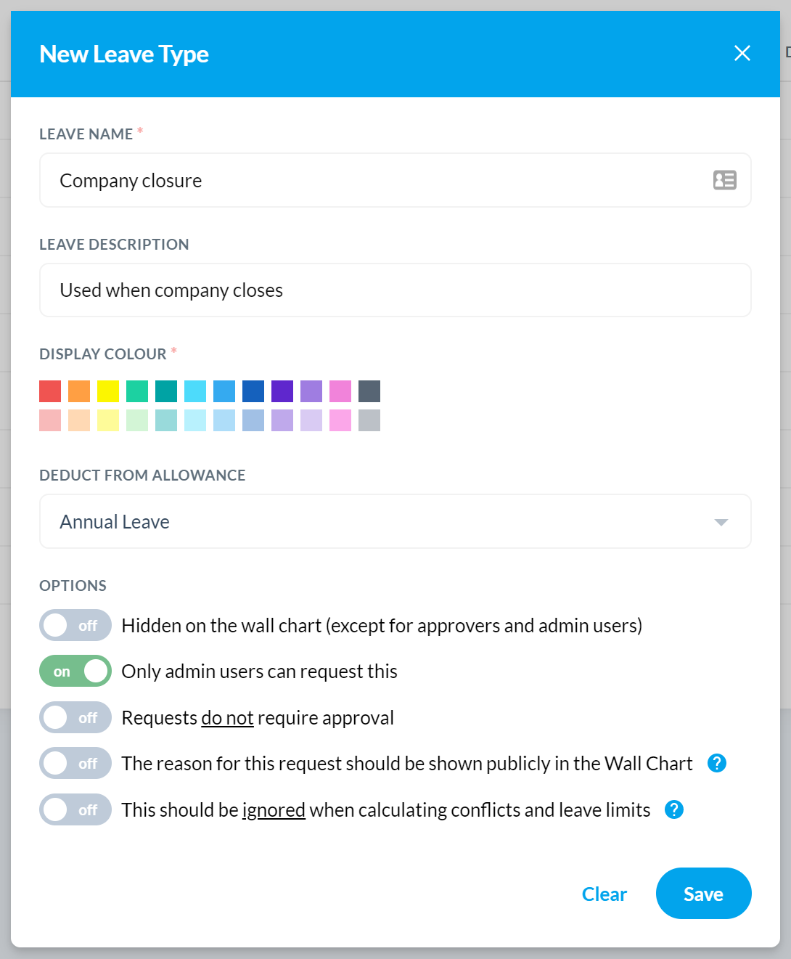Choose the dark slate grey colour swatch

(x=369, y=391)
